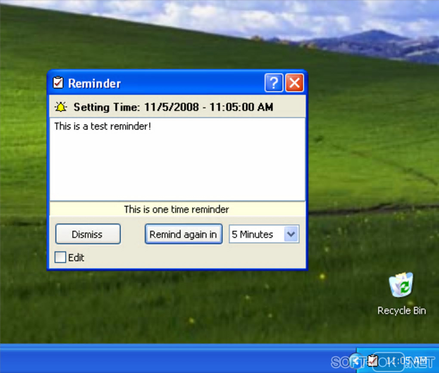The image size is (439, 373).
Task: Enable the Edit checkbox
Action: (x=60, y=257)
